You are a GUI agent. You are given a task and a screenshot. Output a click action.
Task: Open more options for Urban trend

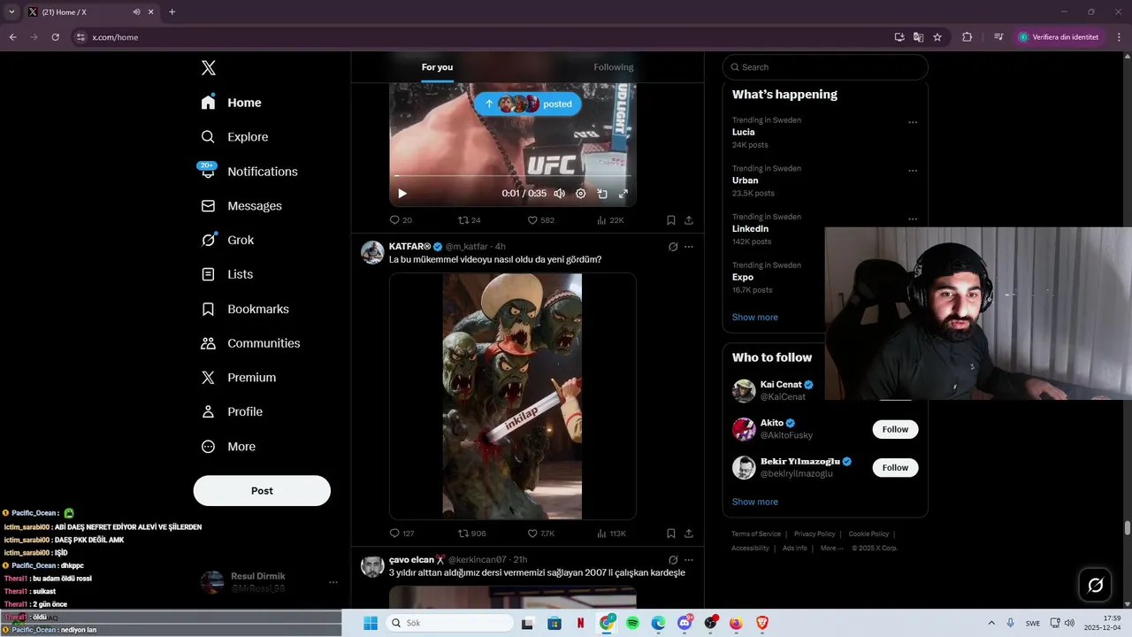pyautogui.click(x=913, y=171)
